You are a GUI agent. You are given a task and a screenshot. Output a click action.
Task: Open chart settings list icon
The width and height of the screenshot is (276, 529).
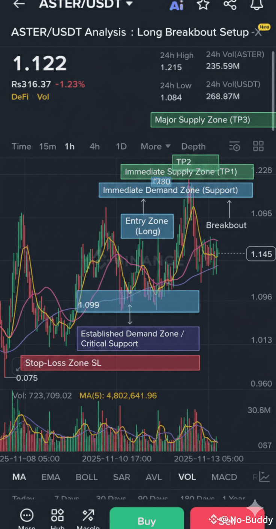click(235, 146)
